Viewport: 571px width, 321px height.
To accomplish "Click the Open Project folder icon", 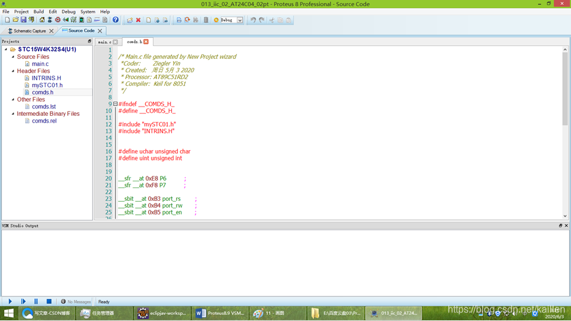I will [15, 20].
